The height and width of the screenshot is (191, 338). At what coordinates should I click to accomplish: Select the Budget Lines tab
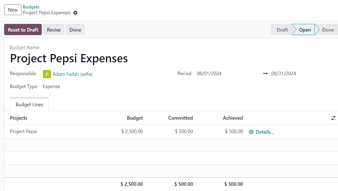[x=29, y=105]
